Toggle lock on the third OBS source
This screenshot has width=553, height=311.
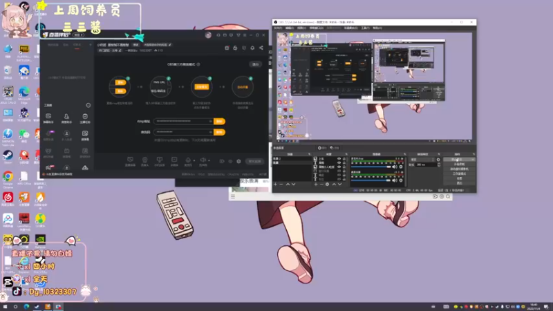[x=344, y=167]
